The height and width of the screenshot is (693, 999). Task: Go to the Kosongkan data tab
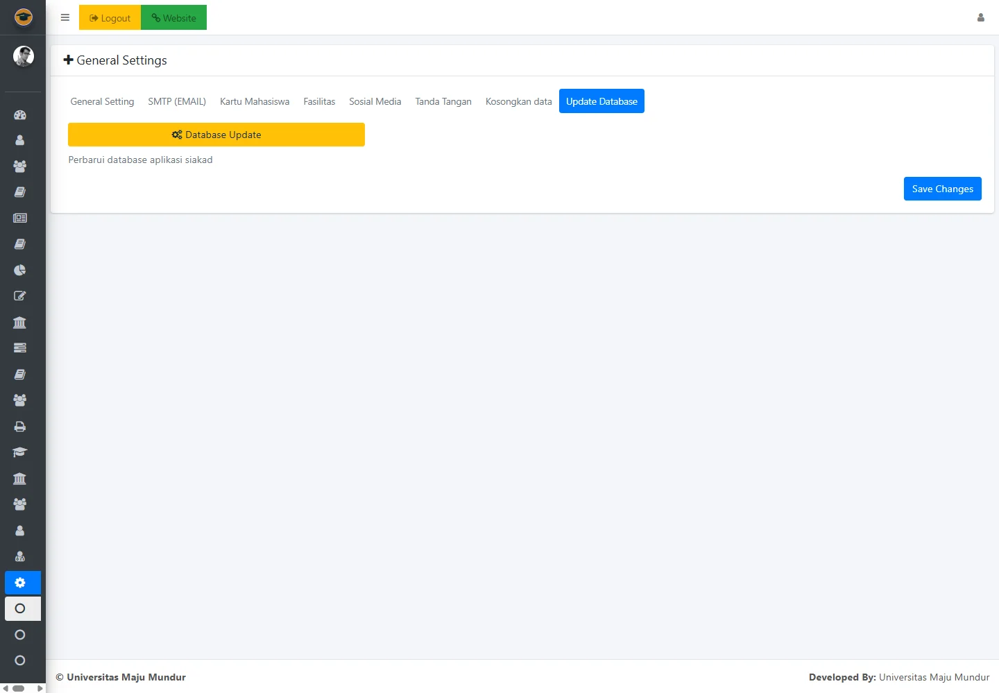pos(518,101)
